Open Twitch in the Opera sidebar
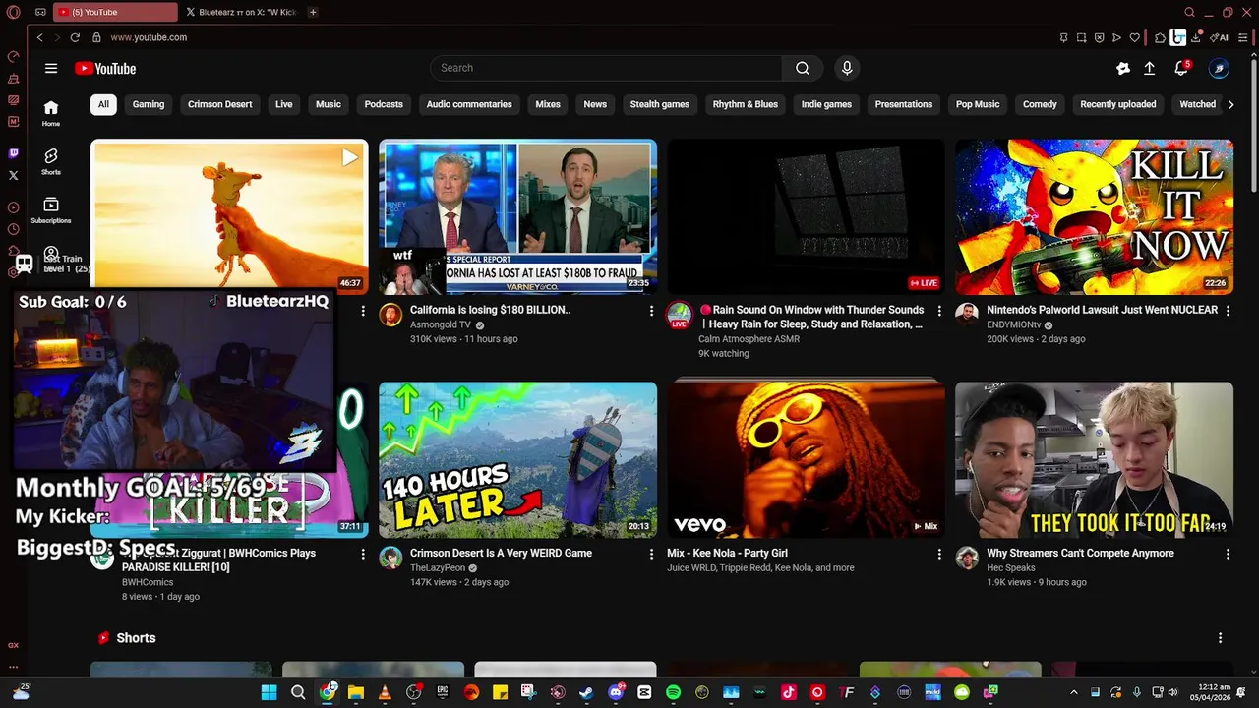Image resolution: width=1259 pixels, height=708 pixels. (13, 153)
